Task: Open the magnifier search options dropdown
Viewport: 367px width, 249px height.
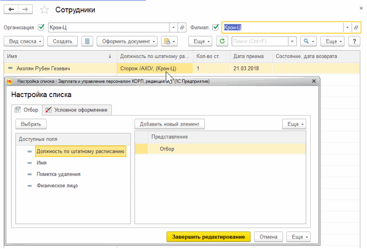Action: [309, 41]
